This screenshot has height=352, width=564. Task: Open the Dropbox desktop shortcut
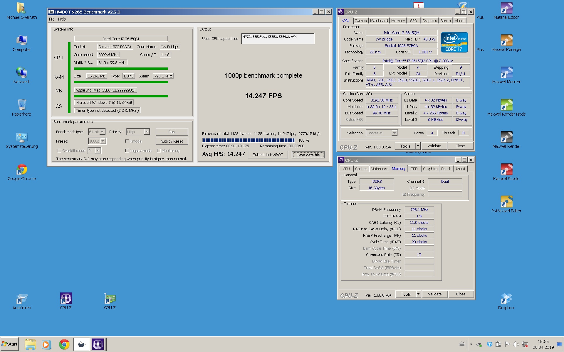[506, 301]
